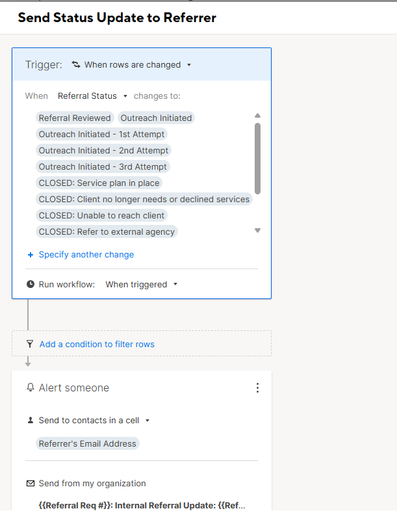Select the Referral Reviewed status chip
This screenshot has width=397, height=524.
point(75,118)
